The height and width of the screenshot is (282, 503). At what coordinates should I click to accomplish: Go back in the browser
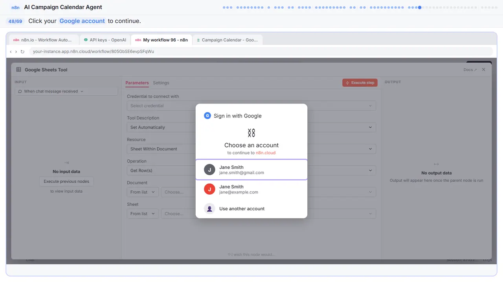pos(11,51)
